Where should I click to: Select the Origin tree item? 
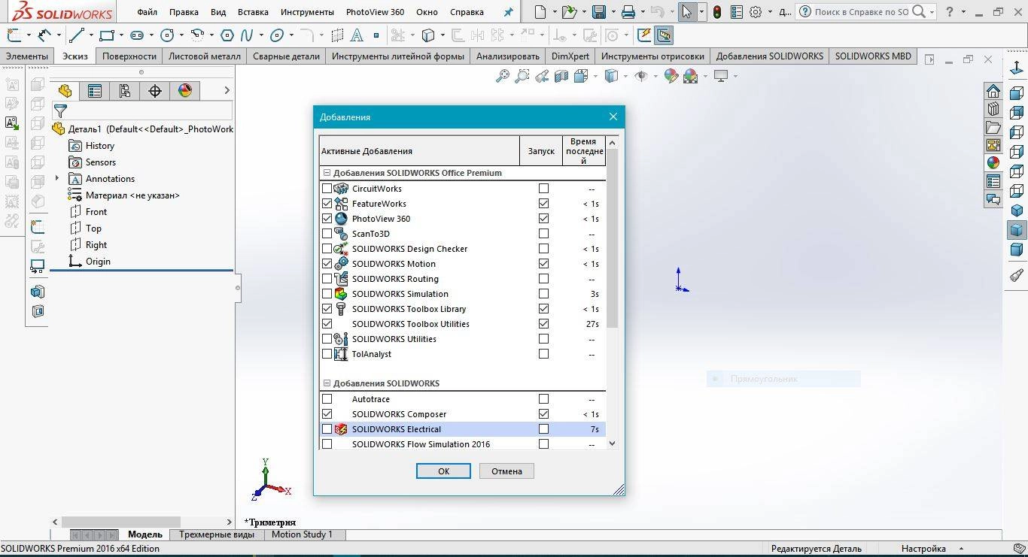(x=90, y=262)
